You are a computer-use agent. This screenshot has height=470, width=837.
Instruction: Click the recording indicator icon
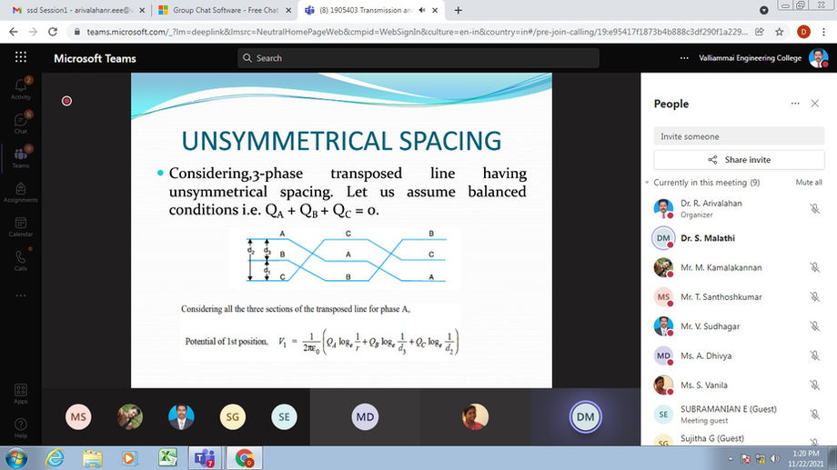click(x=66, y=101)
